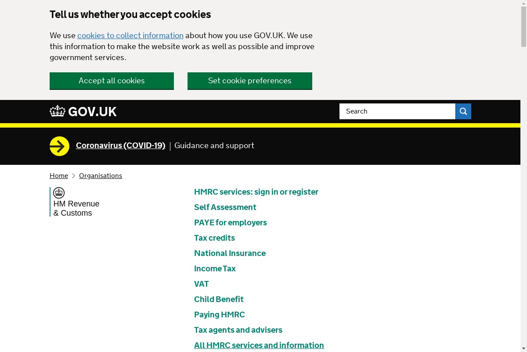The height and width of the screenshot is (352, 527).
Task: Click the vertical page scrollbar
Action: (523, 176)
